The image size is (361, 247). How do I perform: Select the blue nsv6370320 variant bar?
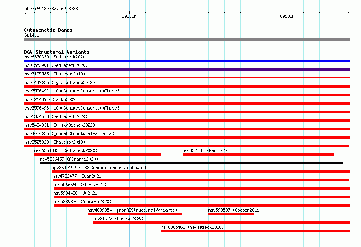187,61
